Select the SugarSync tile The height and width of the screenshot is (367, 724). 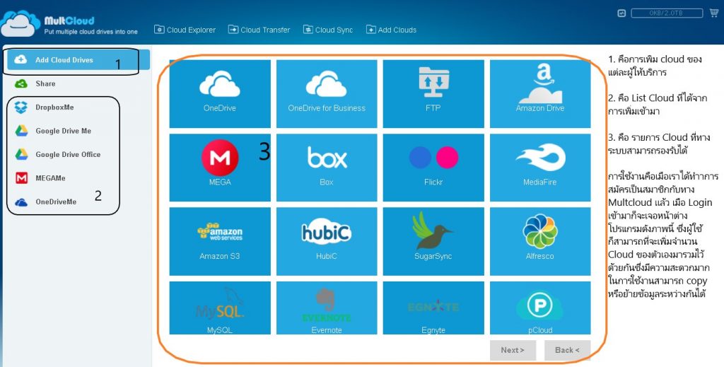[x=433, y=241]
